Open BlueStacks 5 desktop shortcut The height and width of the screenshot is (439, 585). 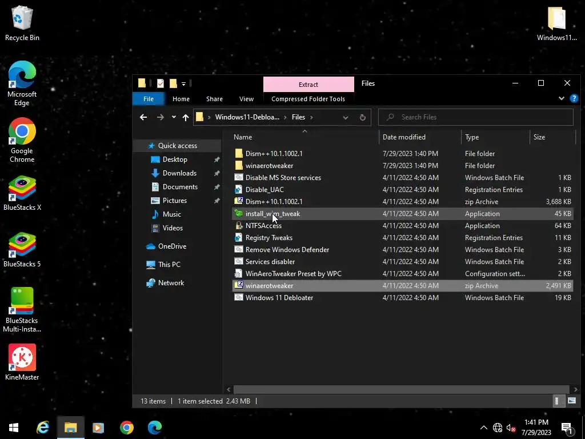click(22, 250)
